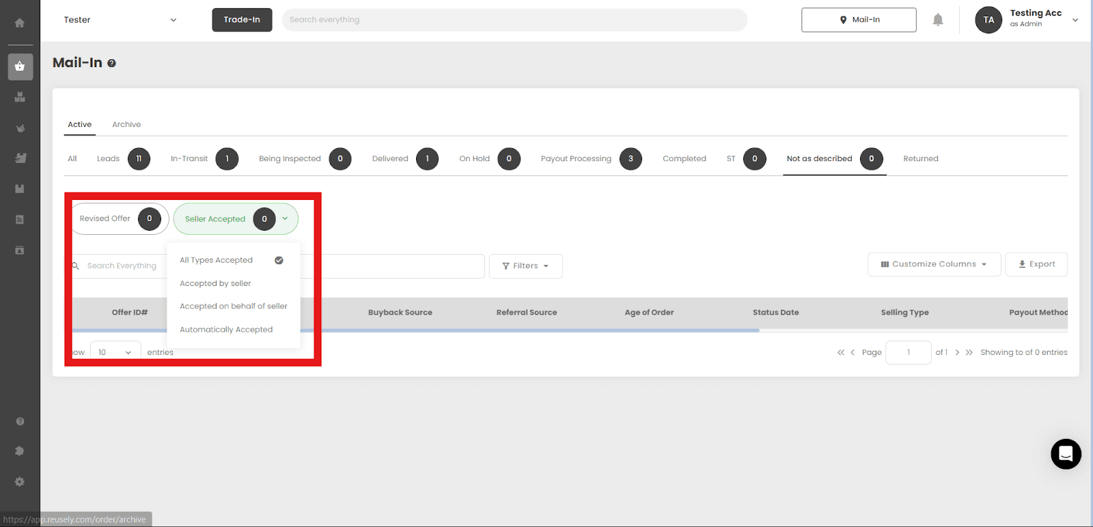The image size is (1093, 527).
Task: Open the Mail-In location selector
Action: 859,20
